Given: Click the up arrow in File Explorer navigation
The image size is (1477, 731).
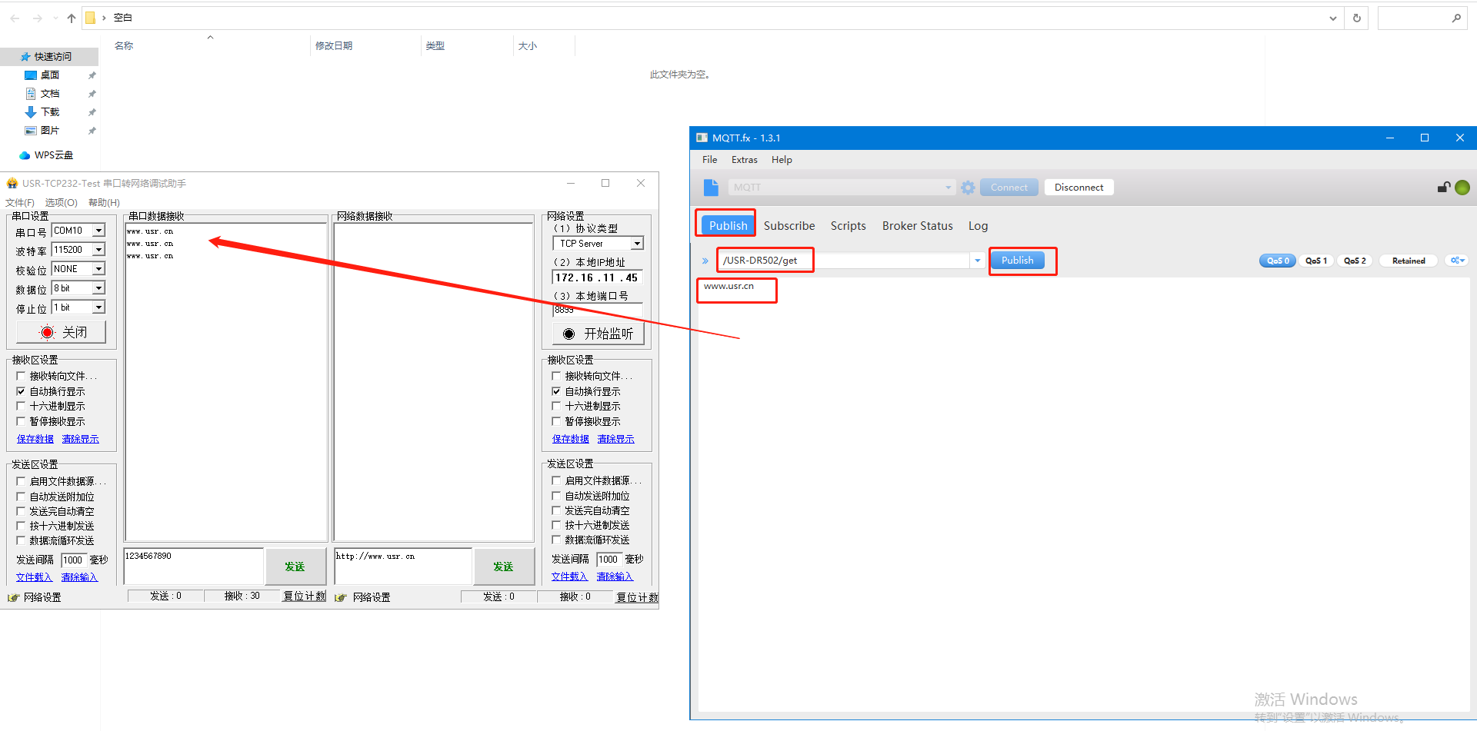Looking at the screenshot, I should (72, 18).
